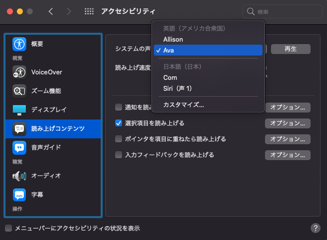This screenshot has height=240, width=327.
Task: Open the ズーム機能 zoom icon
Action: [19, 91]
